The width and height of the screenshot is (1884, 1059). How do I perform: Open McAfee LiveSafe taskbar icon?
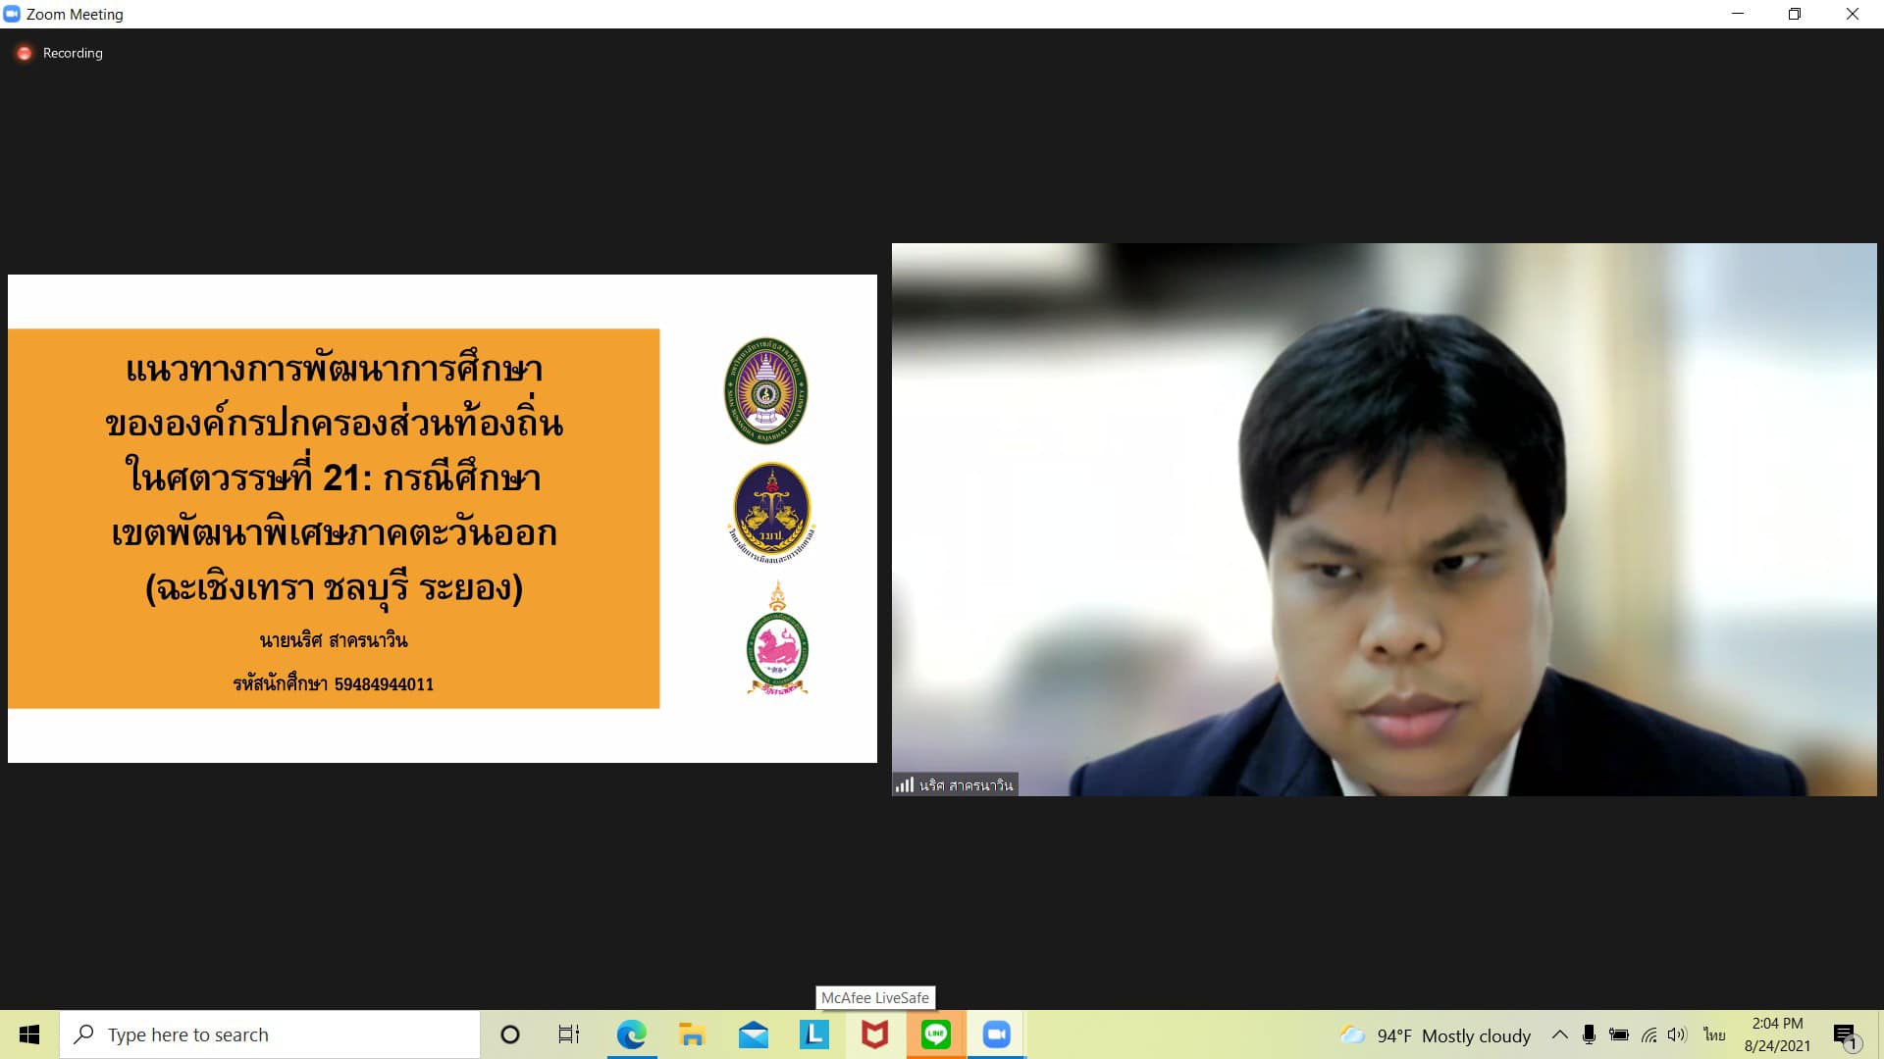(x=874, y=1034)
